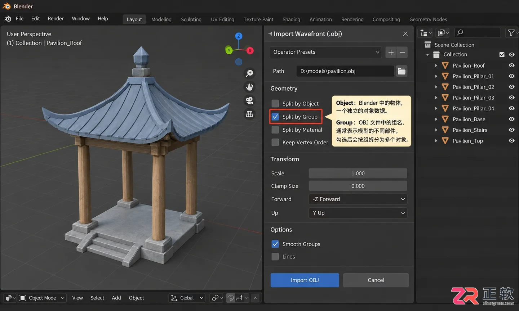The image size is (519, 311).
Task: Enable the Lines checkbox
Action: [x=275, y=257]
